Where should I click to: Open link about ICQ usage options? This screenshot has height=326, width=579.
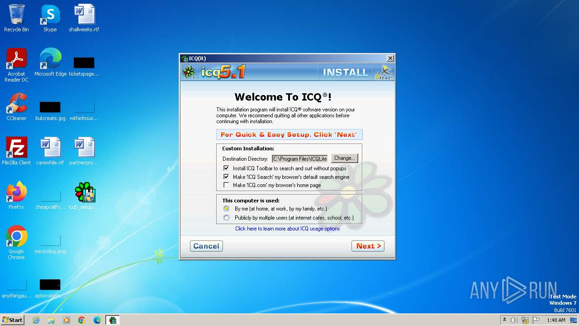(287, 229)
